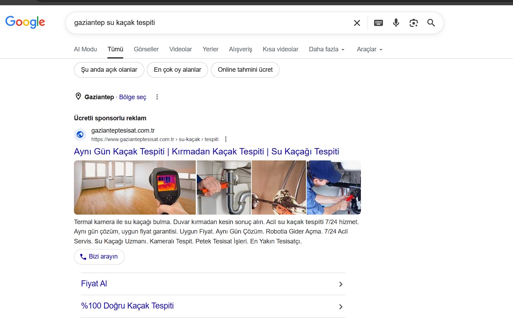Viewport: 513px width, 324px height.
Task: Toggle the 'Şu anda açık olanlar' filter
Action: point(109,70)
